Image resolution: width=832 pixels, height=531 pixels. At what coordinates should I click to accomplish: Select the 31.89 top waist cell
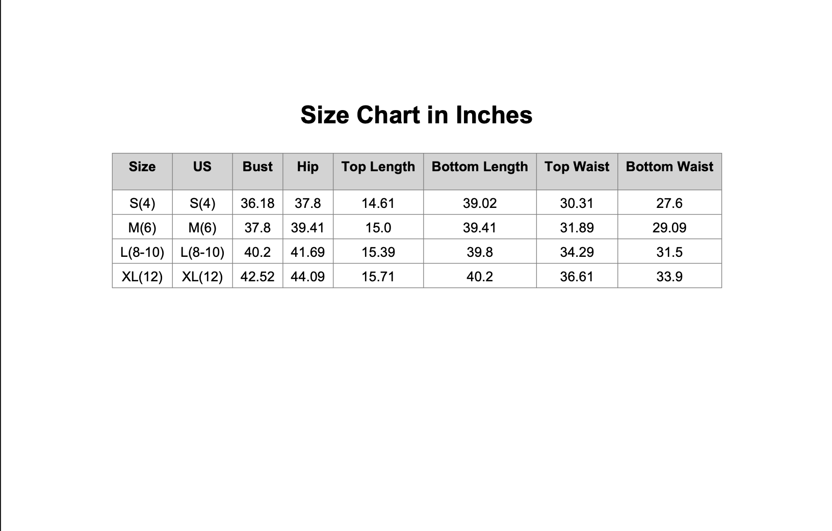577,228
